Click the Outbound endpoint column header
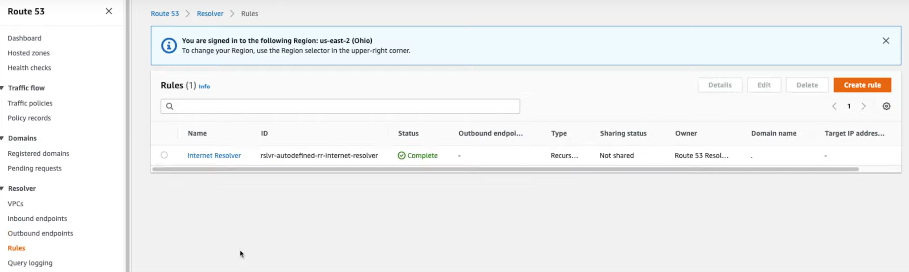The width and height of the screenshot is (909, 272). 490,133
